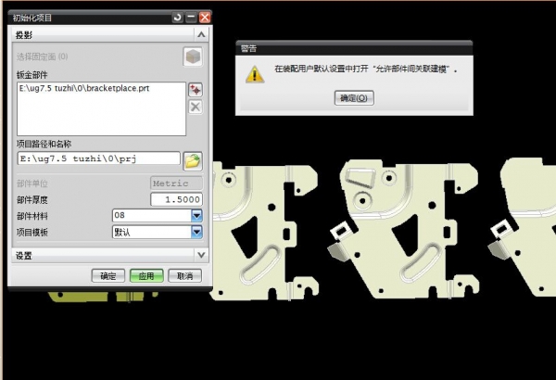This screenshot has width=556, height=380.
Task: Open the 部件材料 dropdown showing 08
Action: click(196, 215)
